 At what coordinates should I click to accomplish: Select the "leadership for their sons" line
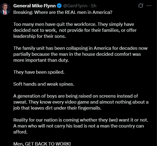[40, 36]
